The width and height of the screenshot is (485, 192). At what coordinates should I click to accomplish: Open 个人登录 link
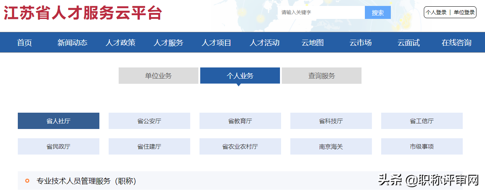click(x=436, y=12)
